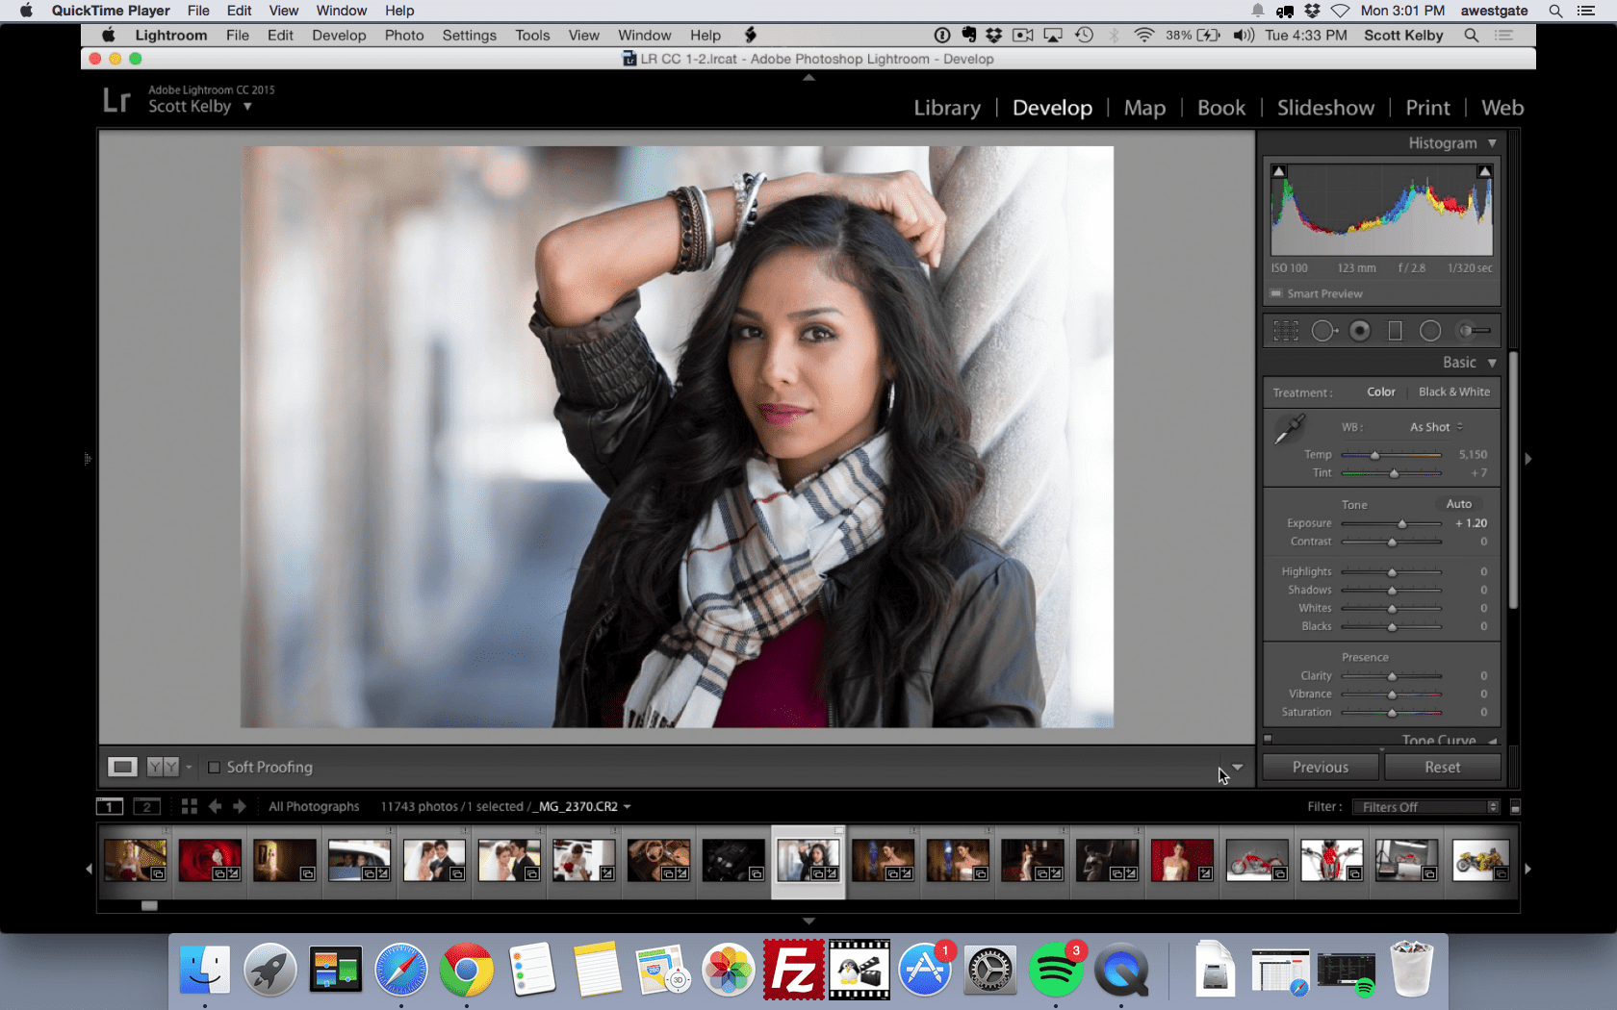Toggle the left highlight clipping warning
Image resolution: width=1617 pixels, height=1010 pixels.
coord(1278,169)
